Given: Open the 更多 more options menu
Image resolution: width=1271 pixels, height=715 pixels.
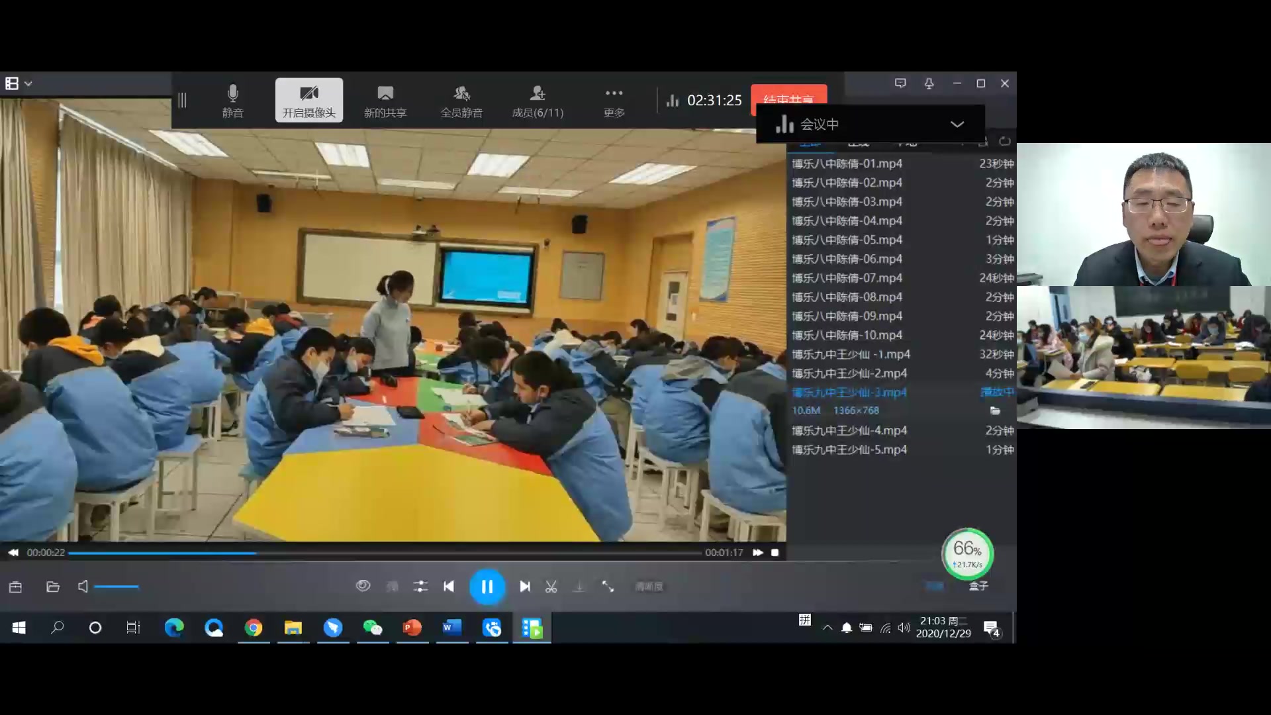Looking at the screenshot, I should pos(614,100).
